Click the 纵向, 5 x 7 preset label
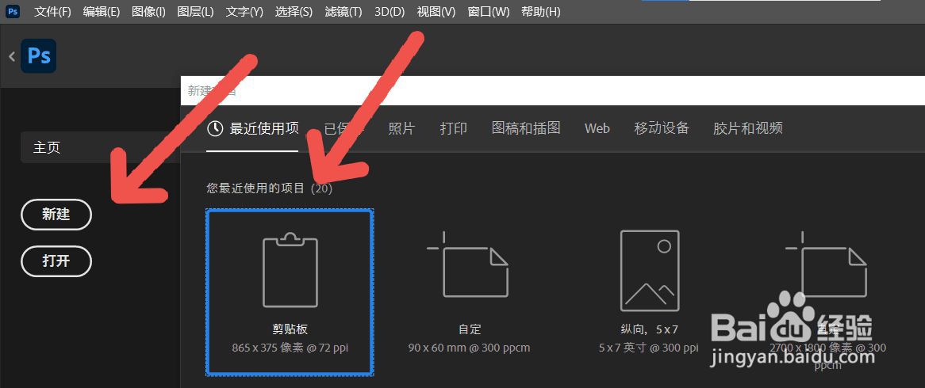Viewport: 925px width, 388px height. coord(648,329)
